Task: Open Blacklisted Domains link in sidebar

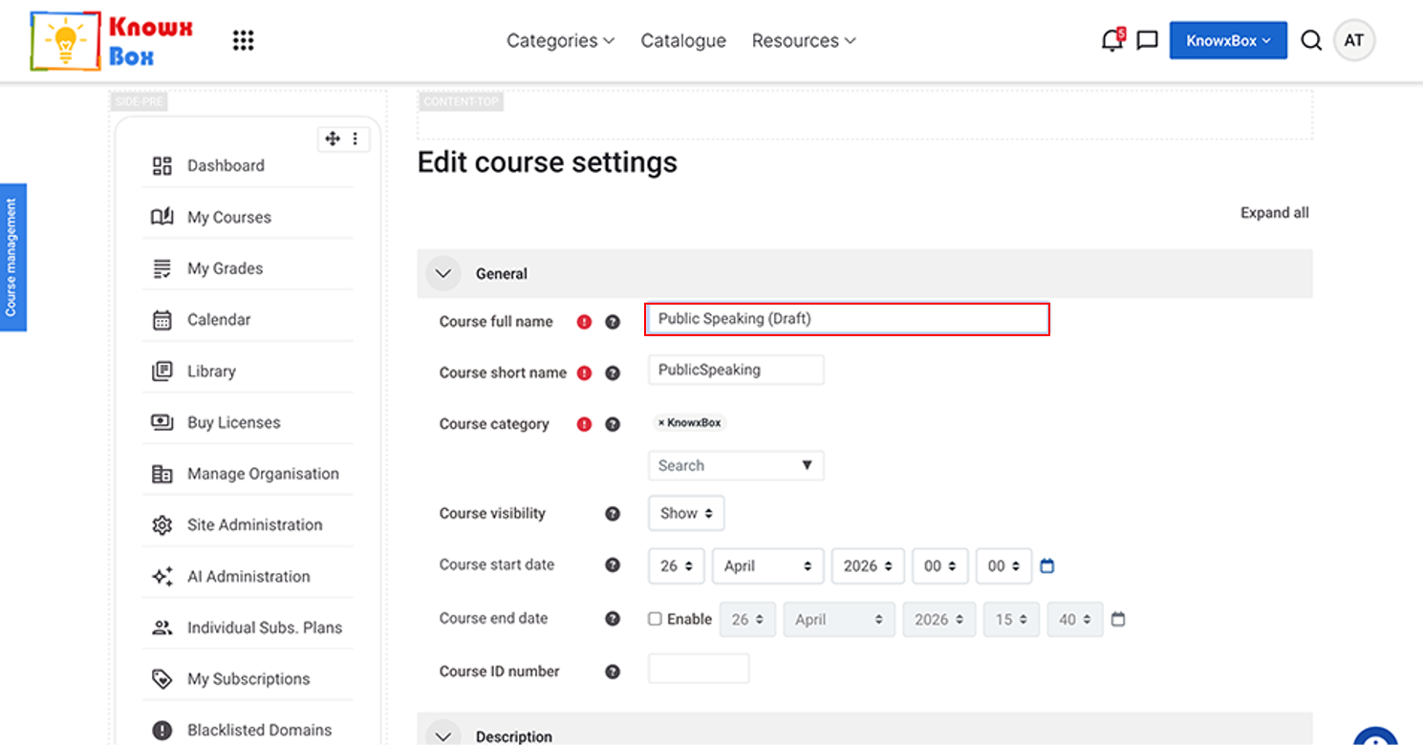Action: click(x=260, y=731)
